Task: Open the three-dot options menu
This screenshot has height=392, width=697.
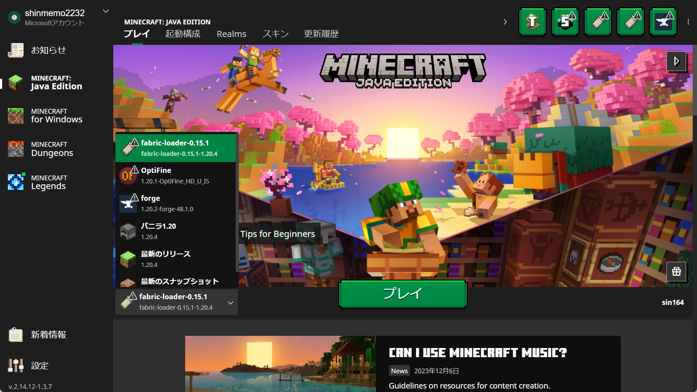Action: pos(688,22)
